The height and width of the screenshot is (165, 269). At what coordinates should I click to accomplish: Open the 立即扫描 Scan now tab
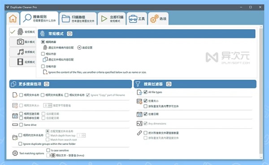pos(112,18)
